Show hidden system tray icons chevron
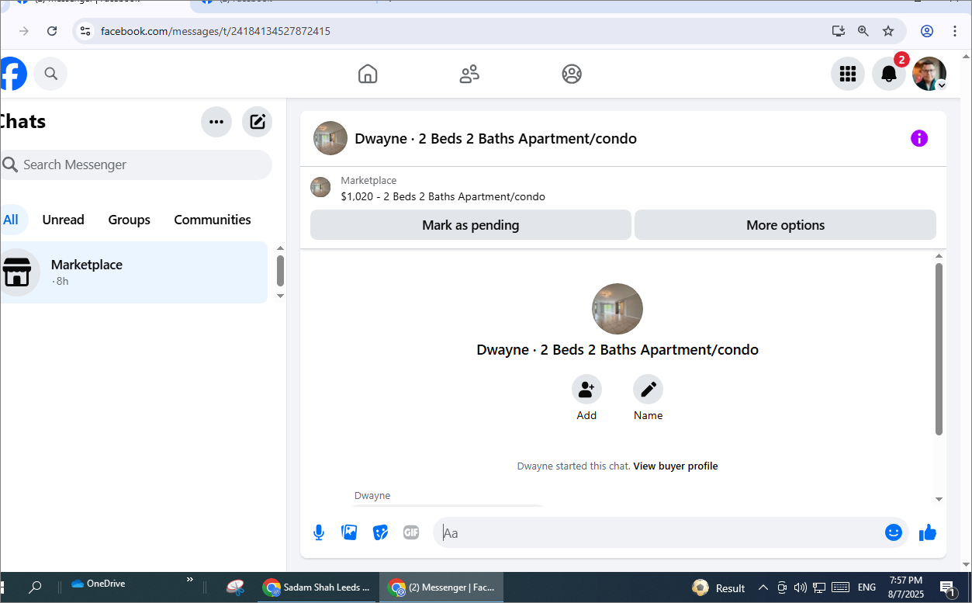 coord(763,587)
